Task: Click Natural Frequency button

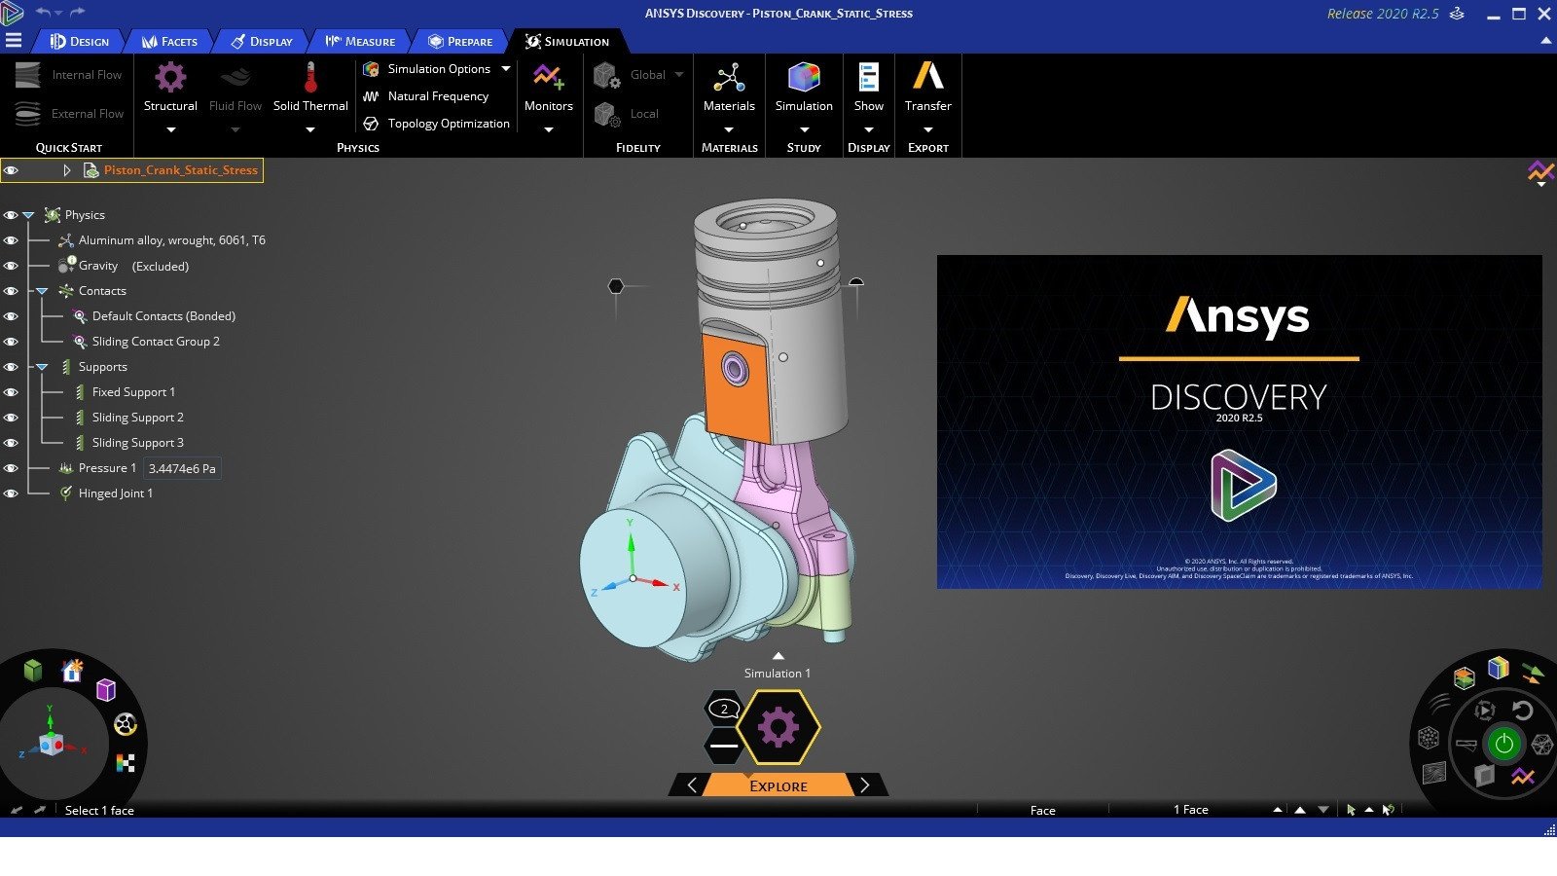Action: [425, 96]
